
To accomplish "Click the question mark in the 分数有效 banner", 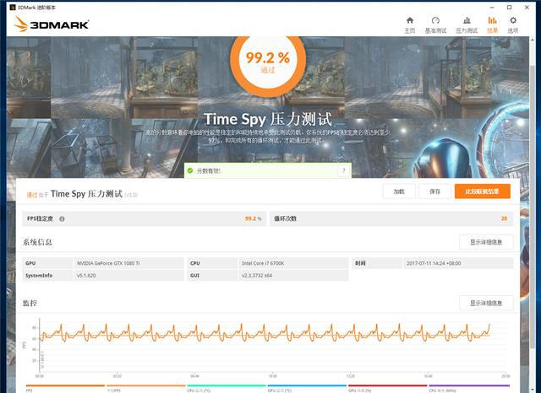I will (x=344, y=170).
